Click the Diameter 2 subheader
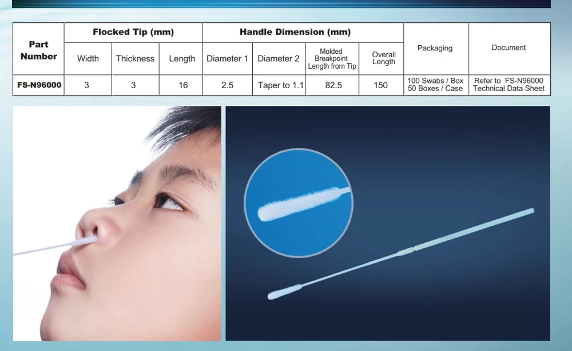This screenshot has height=351, width=572. pyautogui.click(x=279, y=58)
